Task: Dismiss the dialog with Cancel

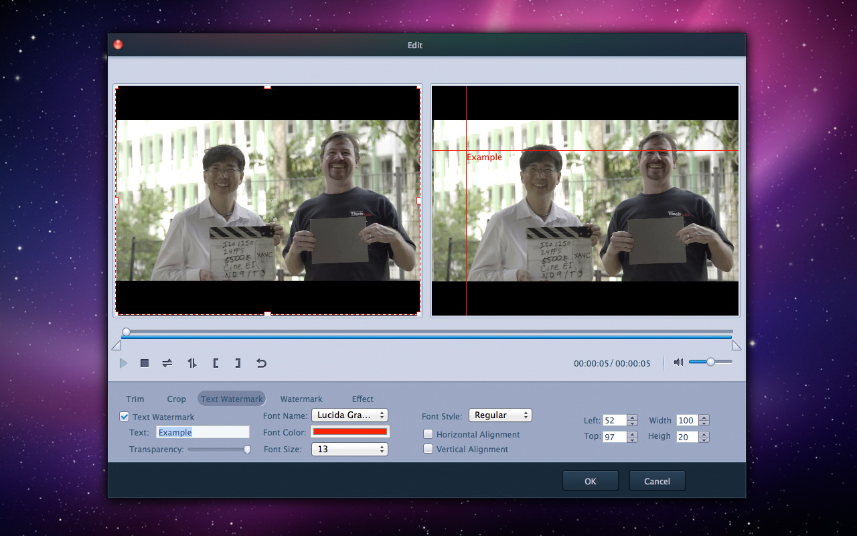Action: point(657,480)
